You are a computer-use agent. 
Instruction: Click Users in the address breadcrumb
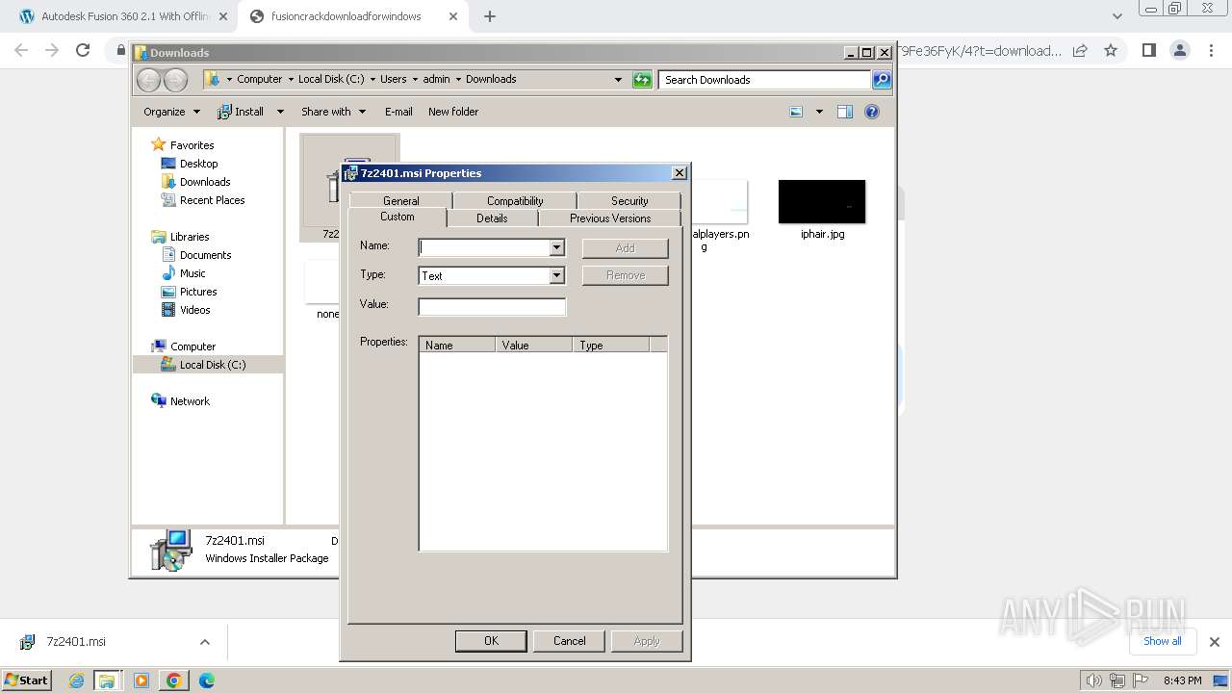click(393, 80)
